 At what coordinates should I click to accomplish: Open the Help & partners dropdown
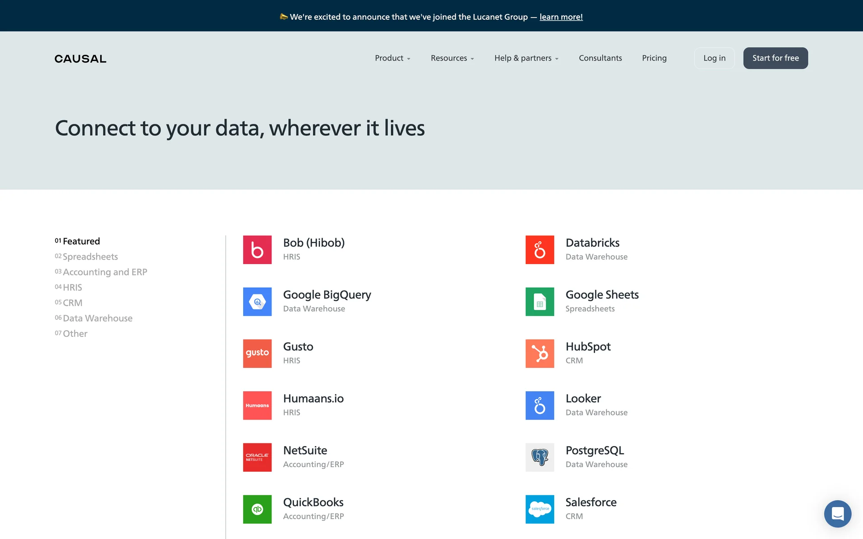point(526,58)
